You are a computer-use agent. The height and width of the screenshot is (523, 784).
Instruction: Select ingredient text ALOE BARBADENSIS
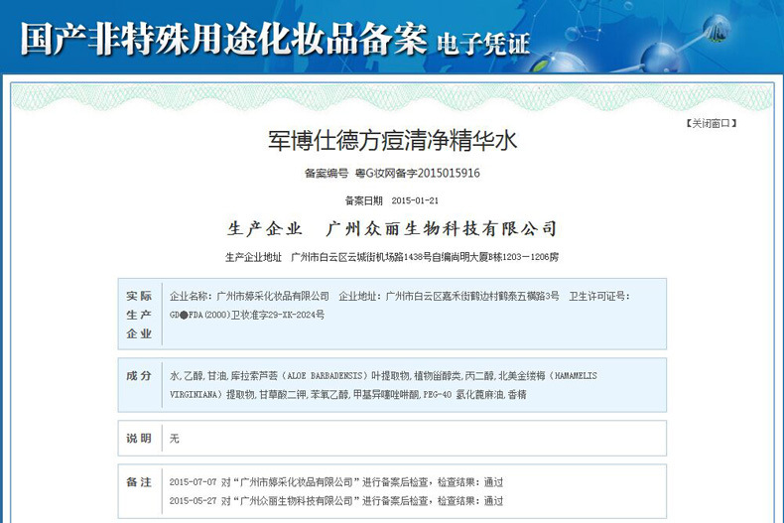[324, 375]
